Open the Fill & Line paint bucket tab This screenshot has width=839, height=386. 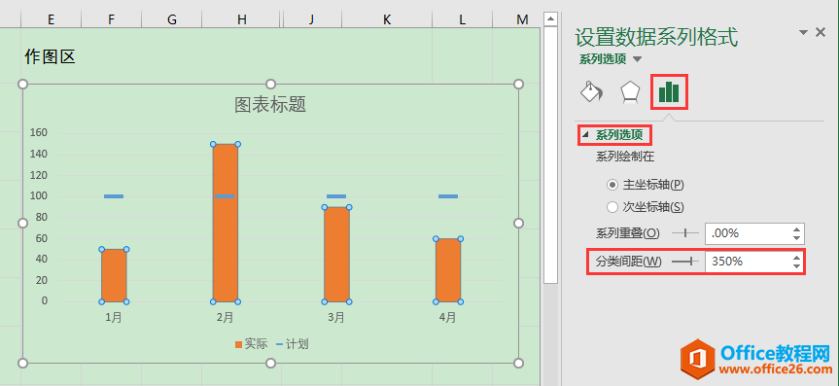(592, 91)
